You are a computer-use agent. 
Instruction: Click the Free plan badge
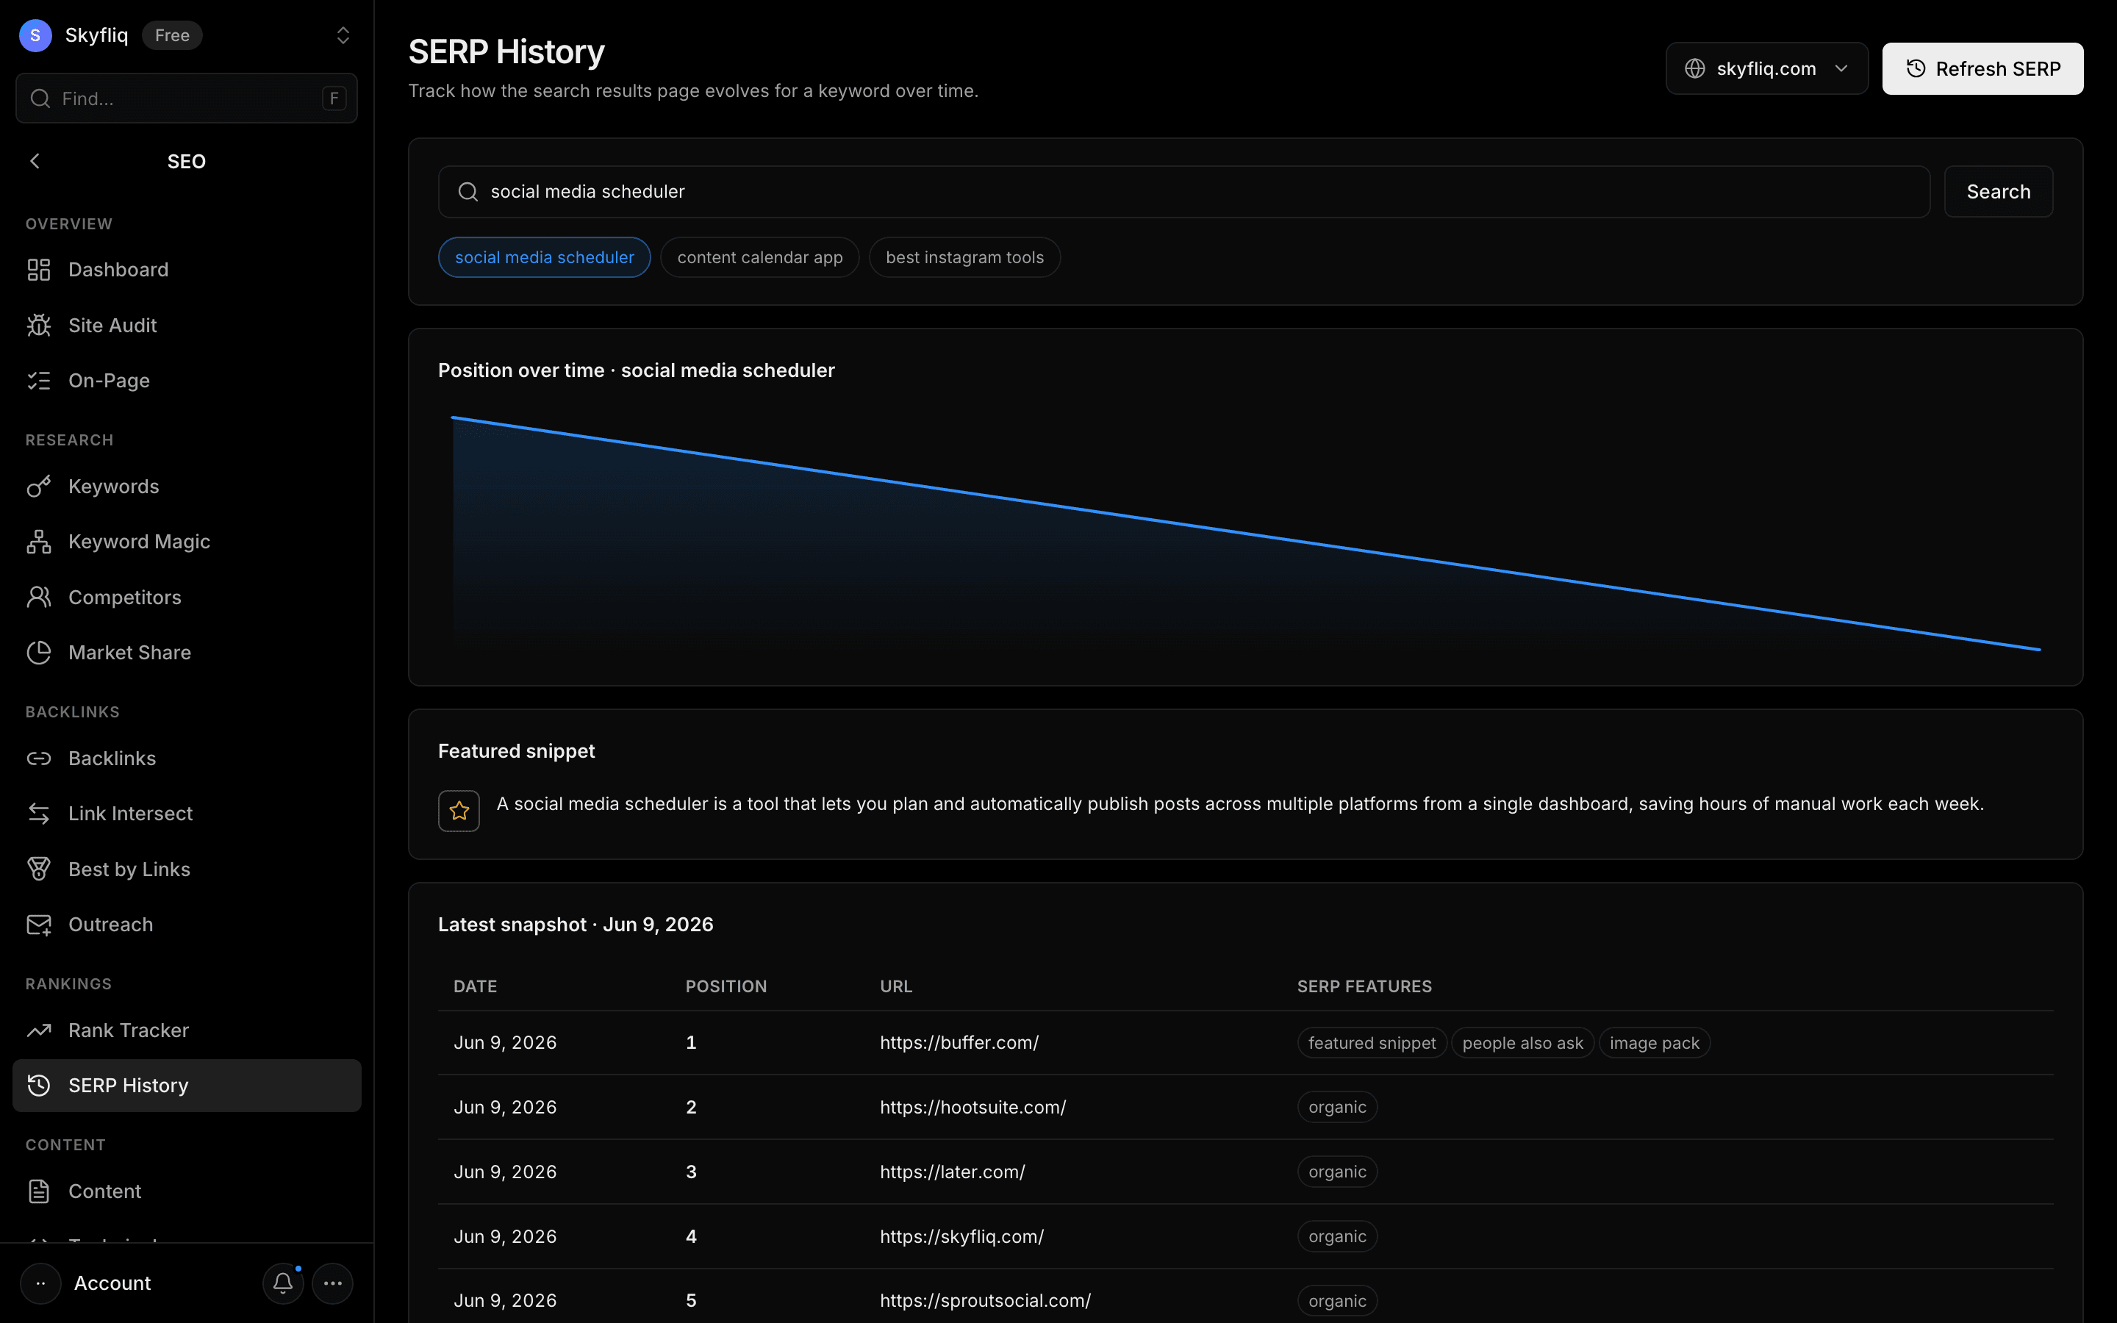(x=172, y=35)
